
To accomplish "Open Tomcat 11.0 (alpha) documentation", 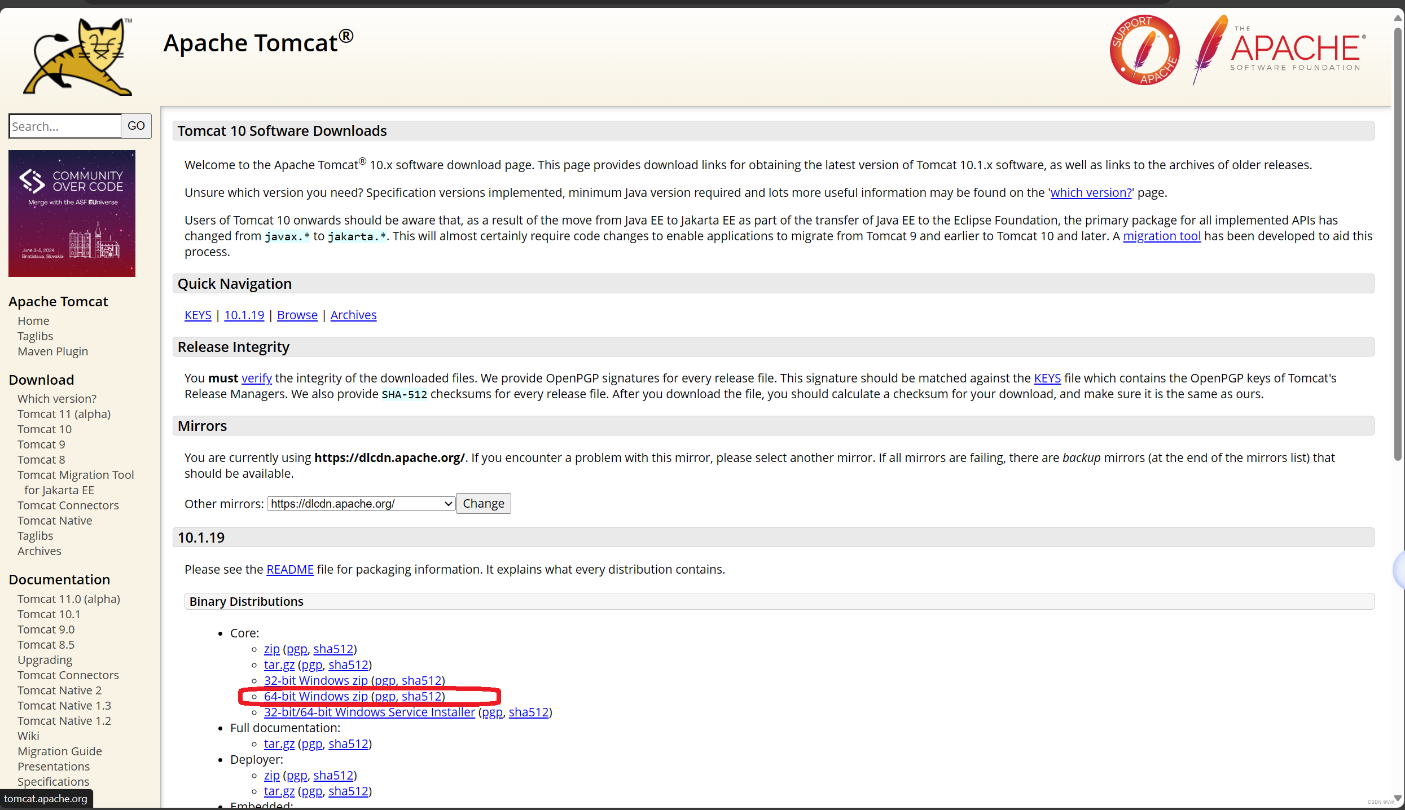I will click(69, 599).
